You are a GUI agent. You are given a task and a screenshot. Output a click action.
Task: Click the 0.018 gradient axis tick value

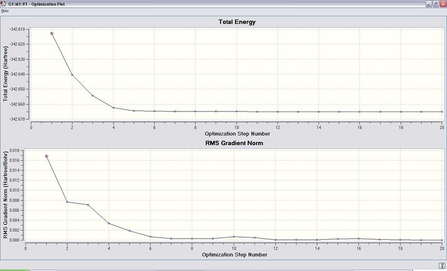15,151
